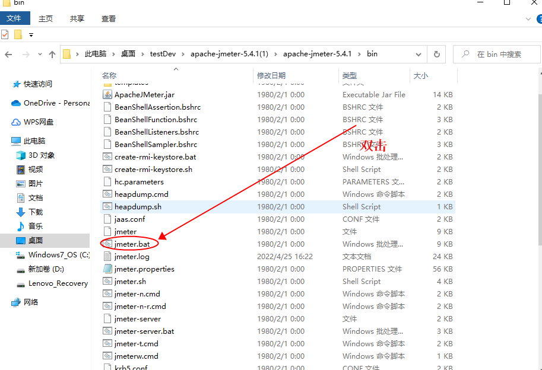This screenshot has width=542, height=370.
Task: Open the 查看 ribbon tab
Action: tap(108, 18)
